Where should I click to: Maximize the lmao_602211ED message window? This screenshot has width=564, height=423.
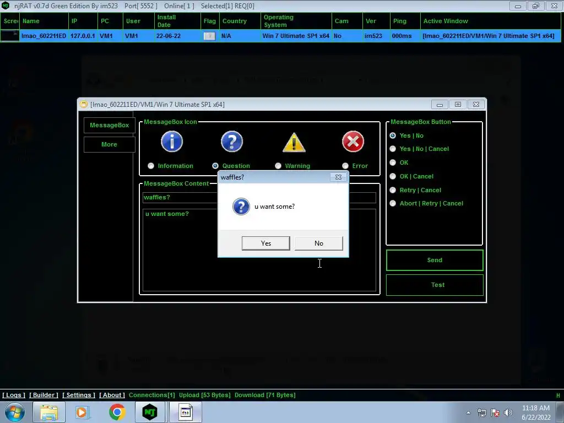pyautogui.click(x=458, y=104)
